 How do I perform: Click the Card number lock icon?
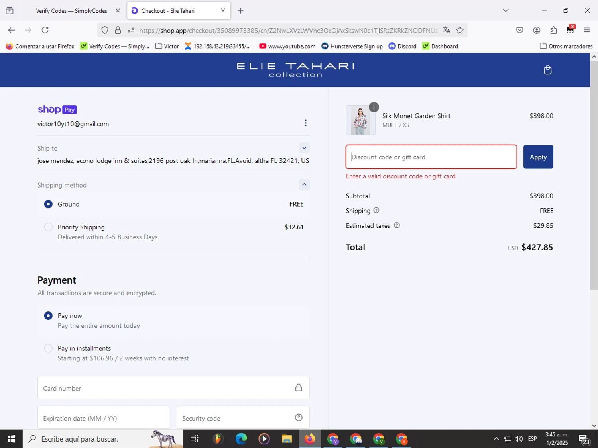coord(299,387)
